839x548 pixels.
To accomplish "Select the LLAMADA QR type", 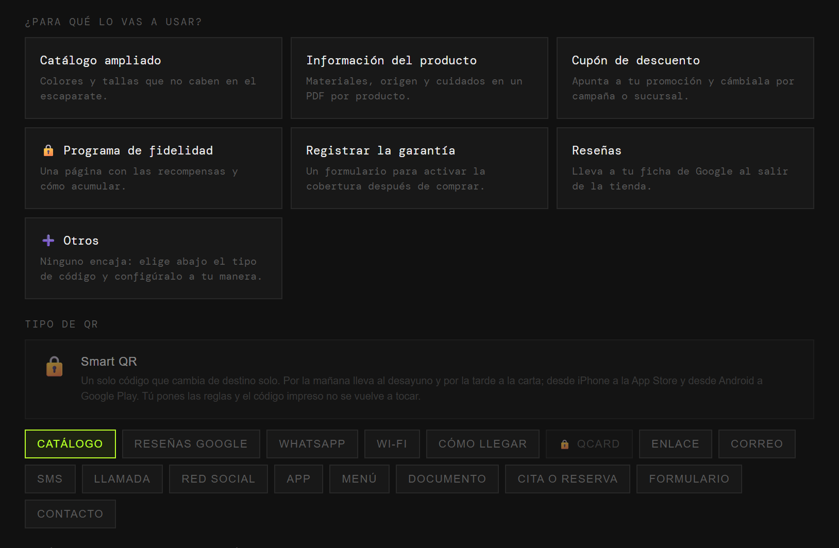I will pyautogui.click(x=122, y=479).
